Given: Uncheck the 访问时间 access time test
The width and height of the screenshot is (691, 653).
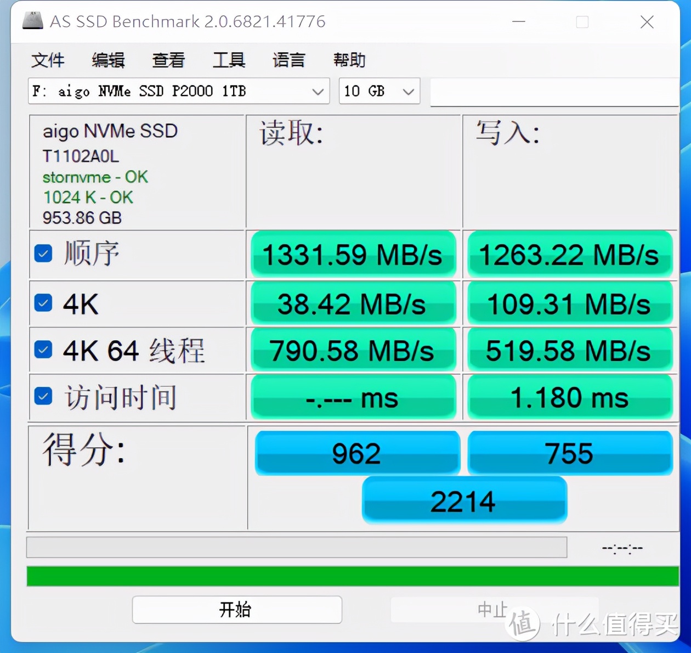Looking at the screenshot, I should click(43, 396).
